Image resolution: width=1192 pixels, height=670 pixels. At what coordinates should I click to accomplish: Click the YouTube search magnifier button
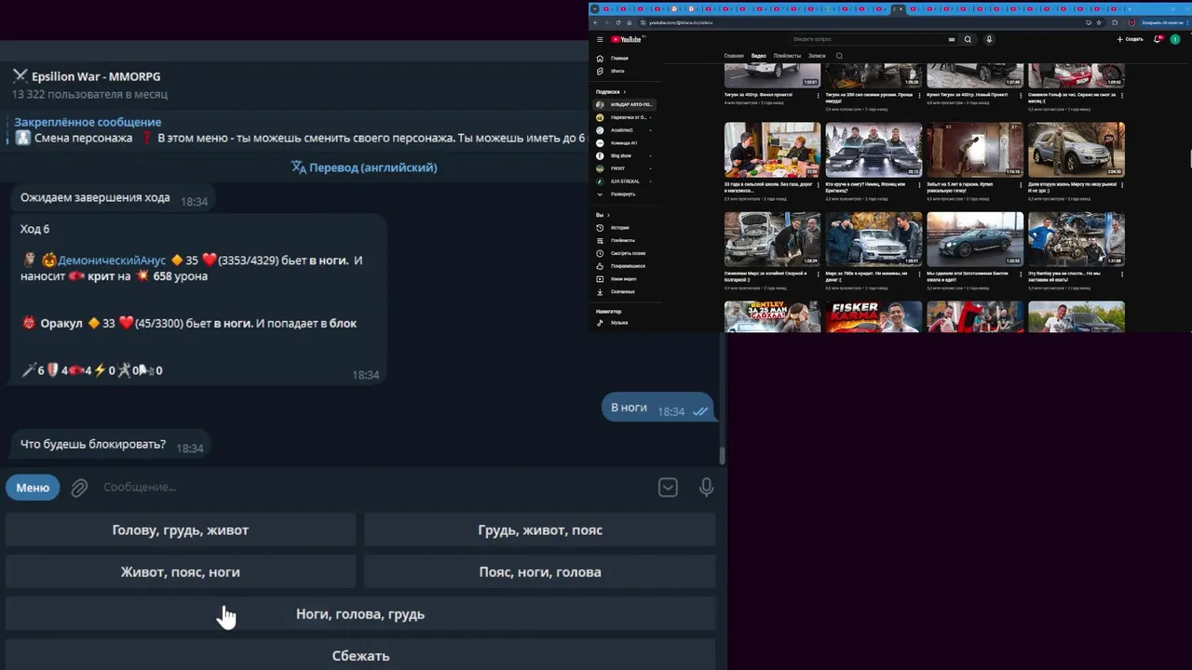click(x=968, y=39)
